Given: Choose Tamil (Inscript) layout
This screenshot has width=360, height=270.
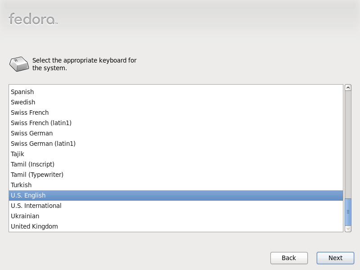Looking at the screenshot, I should pos(176,164).
